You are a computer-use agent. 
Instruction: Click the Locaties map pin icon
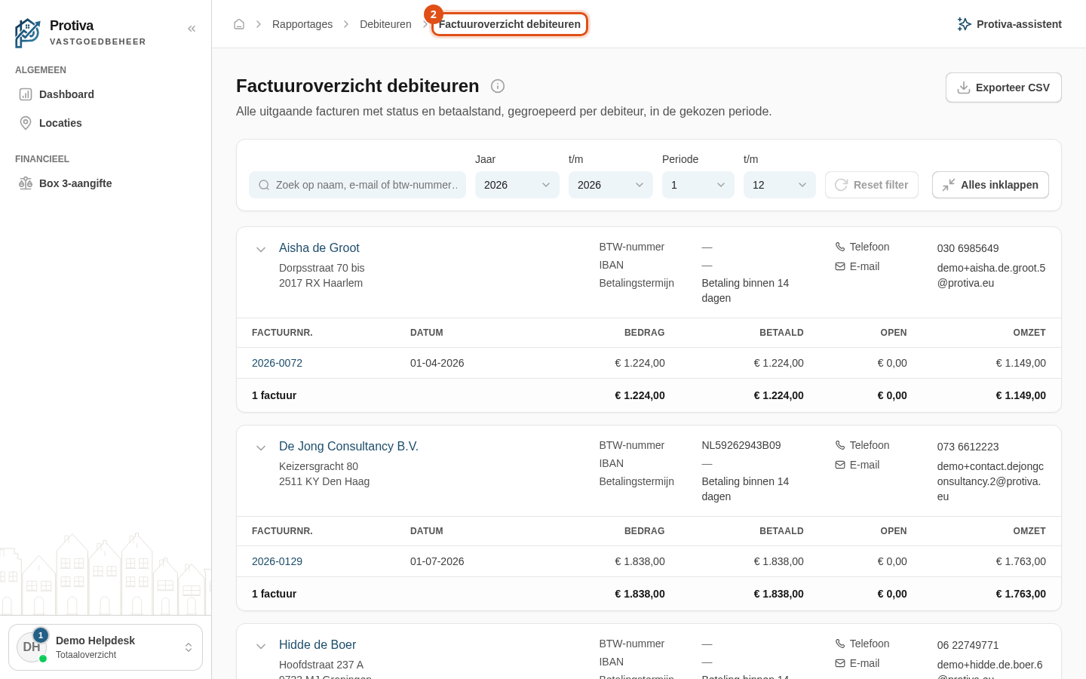(x=26, y=123)
